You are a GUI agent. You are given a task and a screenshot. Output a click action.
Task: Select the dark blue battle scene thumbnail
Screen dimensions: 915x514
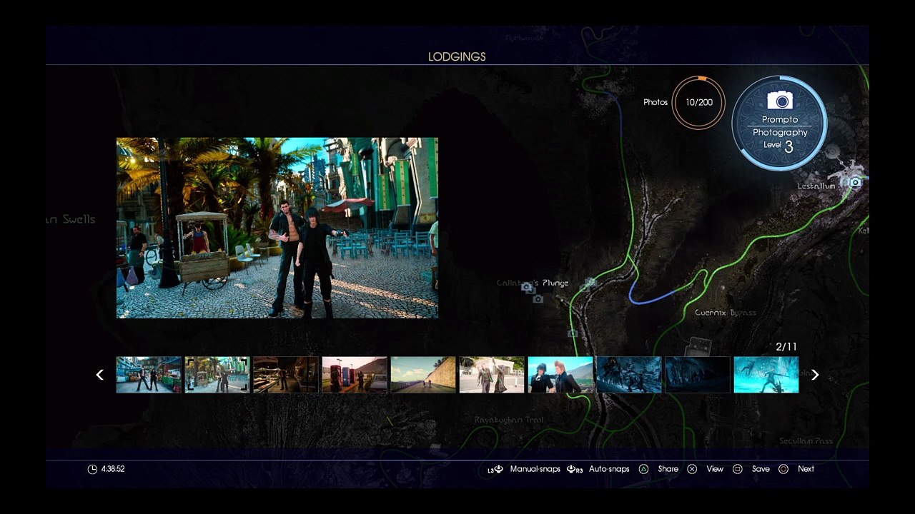tap(629, 375)
